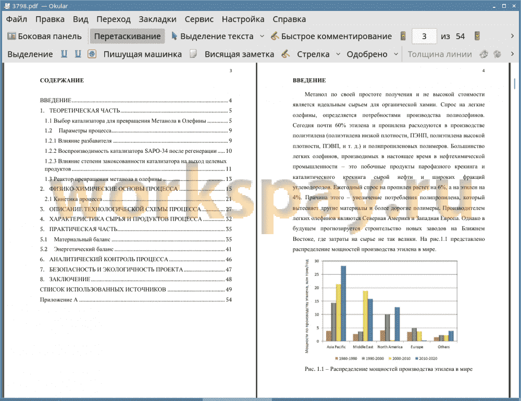Click the horizontal scrollbar at the bottom
Image resolution: width=521 pixels, height=401 pixels.
point(237,399)
